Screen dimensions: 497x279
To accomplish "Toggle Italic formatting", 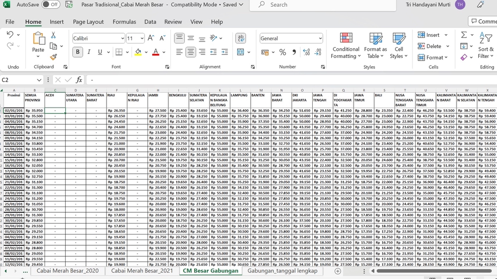I will pos(89,52).
